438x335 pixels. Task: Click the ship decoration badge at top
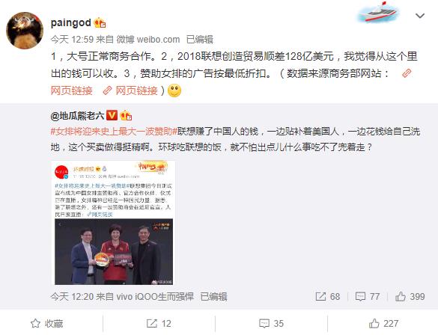[379, 12]
